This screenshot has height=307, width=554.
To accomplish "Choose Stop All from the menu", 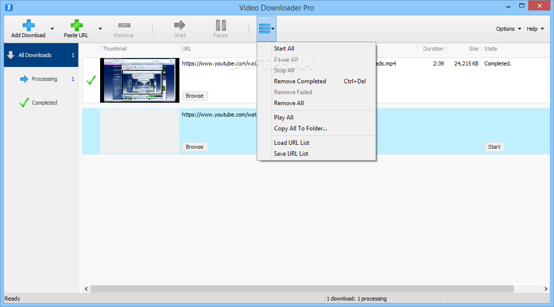I will tap(317, 70).
